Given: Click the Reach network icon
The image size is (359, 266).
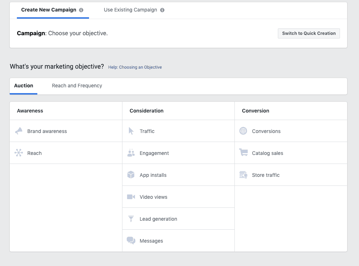Looking at the screenshot, I should (19, 153).
